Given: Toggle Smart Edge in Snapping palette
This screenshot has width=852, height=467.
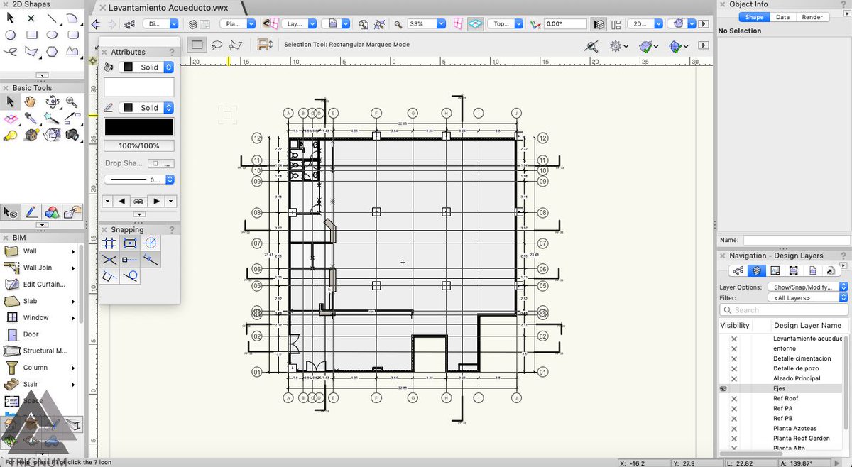Looking at the screenshot, I should tap(109, 276).
